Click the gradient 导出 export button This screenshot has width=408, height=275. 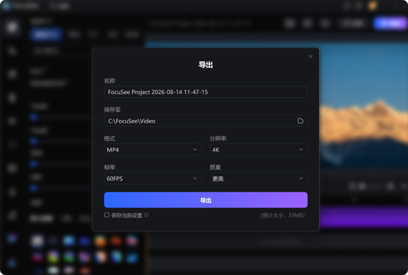205,200
